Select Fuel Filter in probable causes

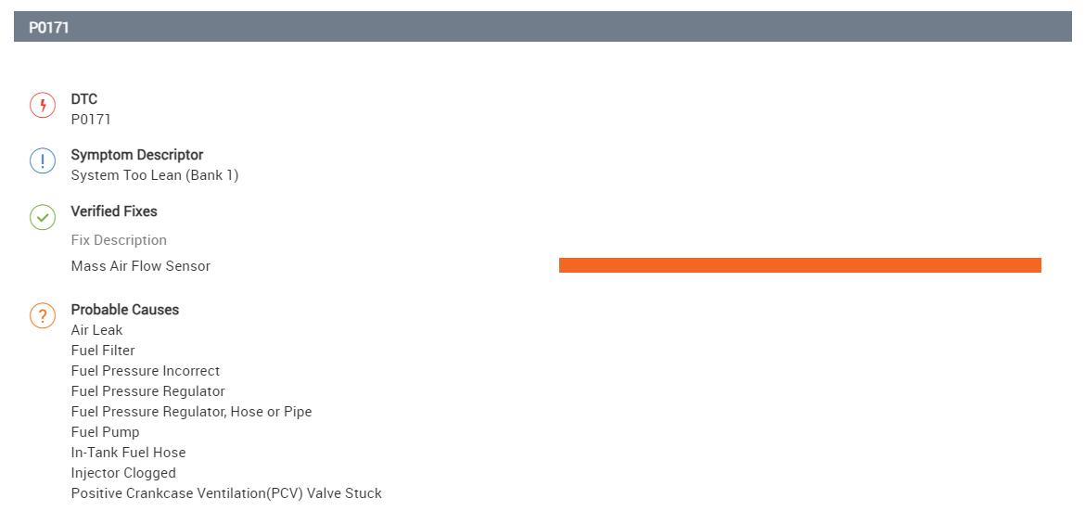coord(103,351)
